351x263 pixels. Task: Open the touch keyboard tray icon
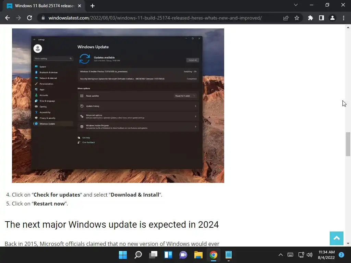(290, 255)
